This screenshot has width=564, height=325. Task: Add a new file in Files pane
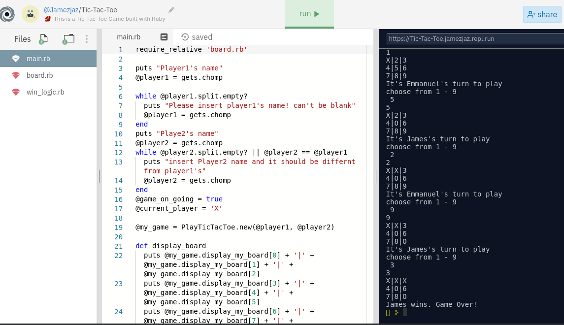[43, 39]
